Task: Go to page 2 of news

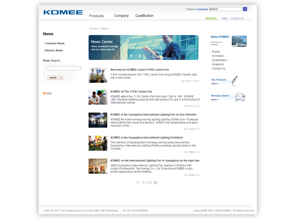Action: tap(149, 183)
